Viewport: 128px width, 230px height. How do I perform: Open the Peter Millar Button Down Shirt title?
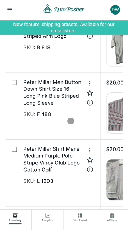coord(52,93)
